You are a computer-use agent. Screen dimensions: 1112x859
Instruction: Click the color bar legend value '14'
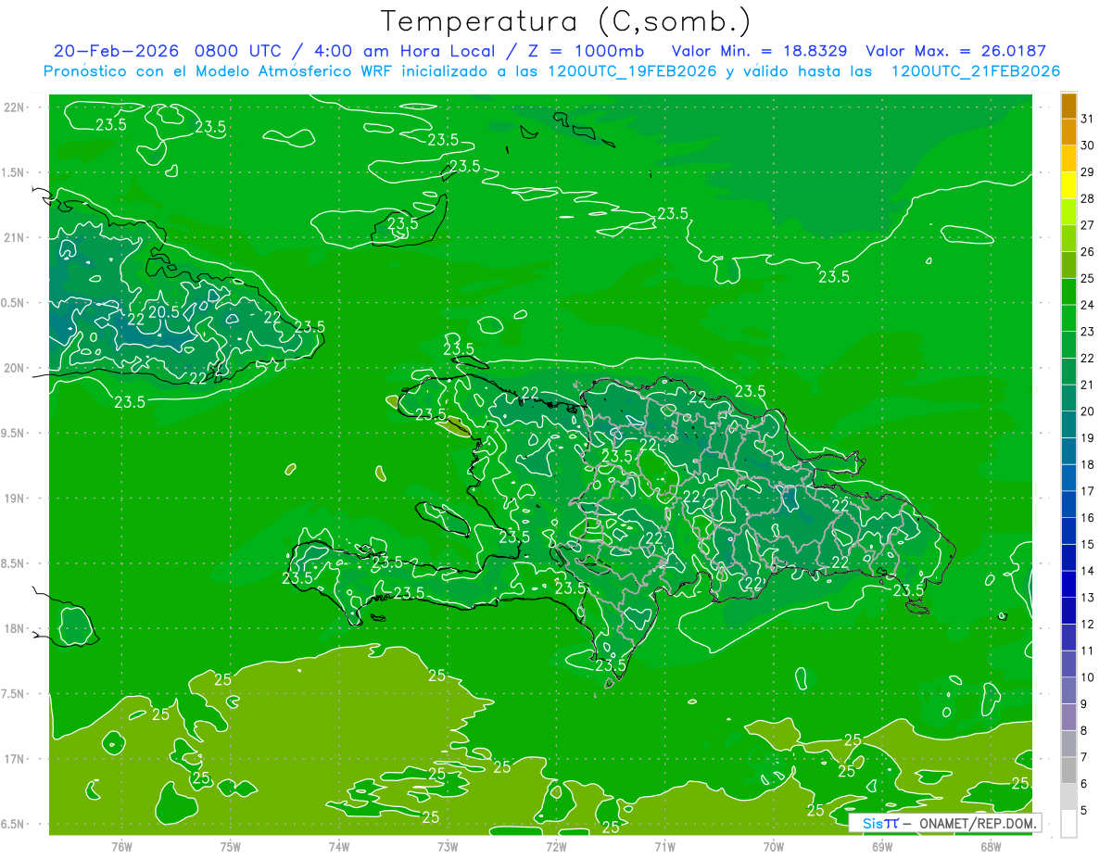pos(1088,571)
